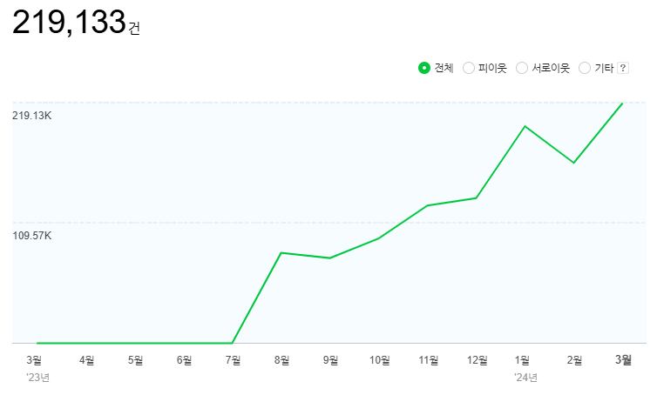657x395 pixels.
Task: Select the 8월 label on the x-axis
Action: click(281, 359)
